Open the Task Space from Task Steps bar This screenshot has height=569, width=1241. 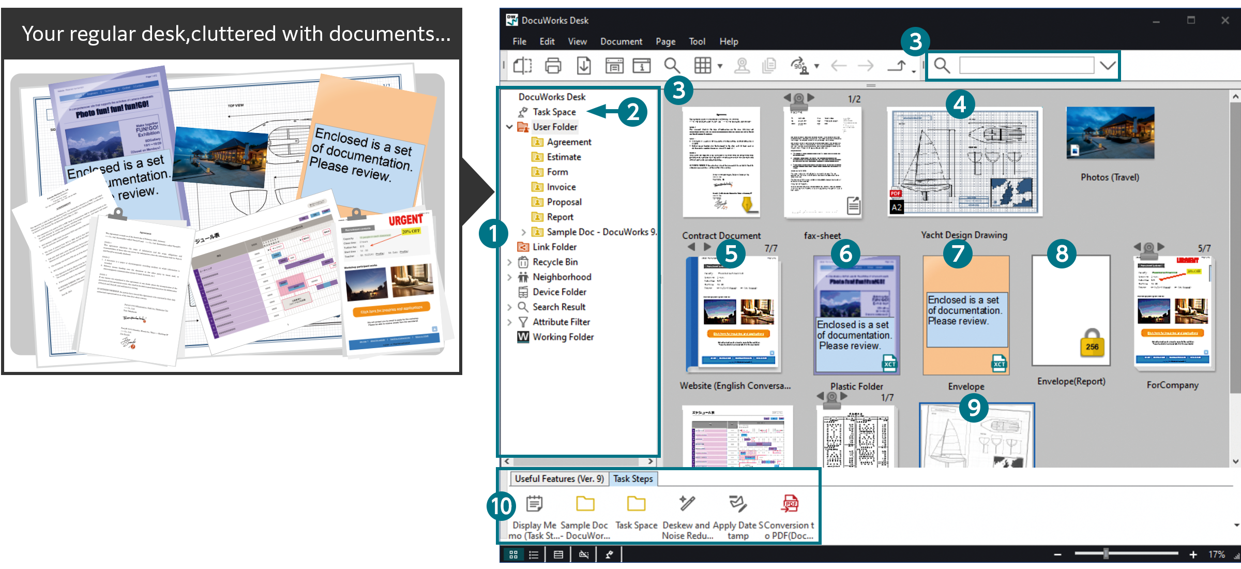tap(635, 503)
